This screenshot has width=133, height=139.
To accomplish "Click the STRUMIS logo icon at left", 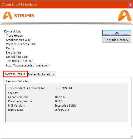I will pyautogui.click(x=8, y=16).
